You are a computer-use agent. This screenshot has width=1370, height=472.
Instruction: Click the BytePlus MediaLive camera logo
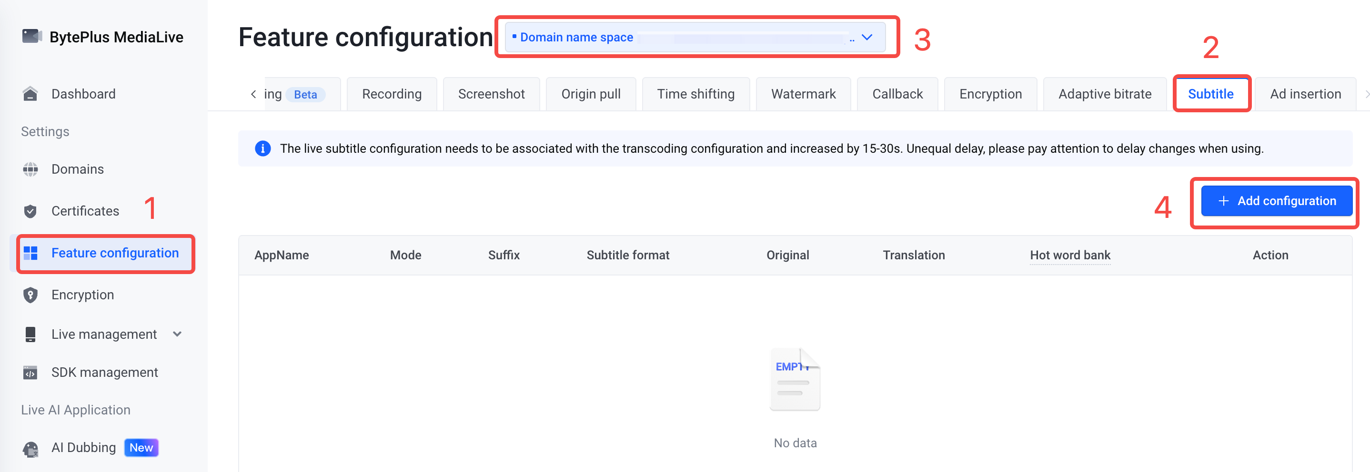(x=32, y=36)
